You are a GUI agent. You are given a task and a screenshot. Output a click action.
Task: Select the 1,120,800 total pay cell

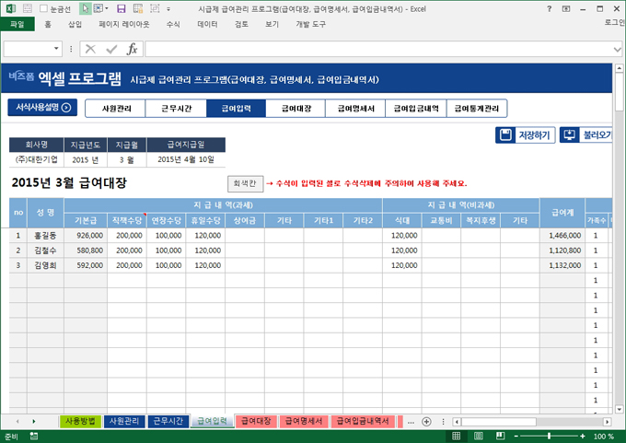point(562,251)
